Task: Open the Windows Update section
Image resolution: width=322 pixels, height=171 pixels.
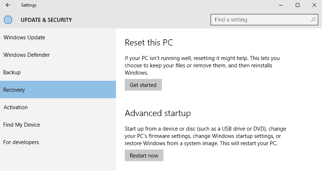Action: (58, 37)
